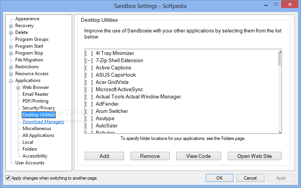The height and width of the screenshot is (188, 301).
Task: Open the Appearance settings page
Action: tap(27, 19)
